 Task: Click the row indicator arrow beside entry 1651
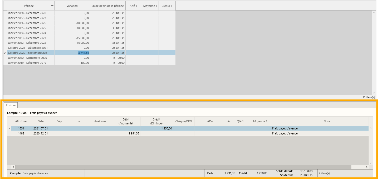(x=9, y=128)
